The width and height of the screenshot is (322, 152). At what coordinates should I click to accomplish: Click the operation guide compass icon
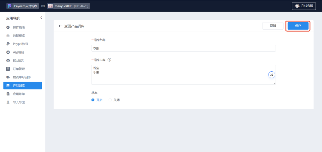click(x=8, y=28)
